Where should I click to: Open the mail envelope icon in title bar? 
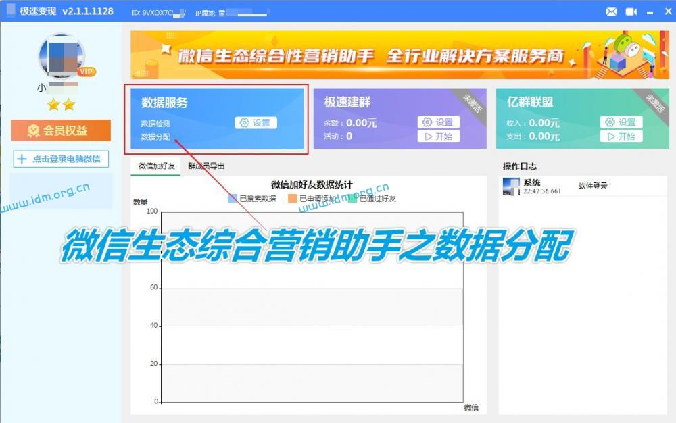(x=611, y=11)
